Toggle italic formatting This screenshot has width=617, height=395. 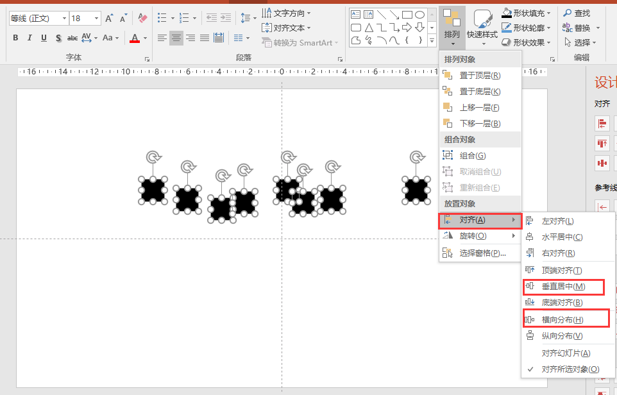coord(30,38)
